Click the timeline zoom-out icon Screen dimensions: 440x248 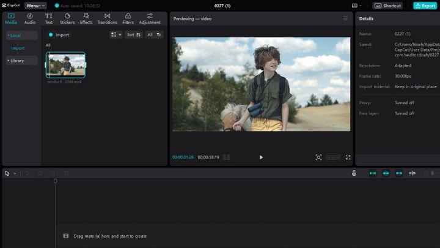click(425, 173)
